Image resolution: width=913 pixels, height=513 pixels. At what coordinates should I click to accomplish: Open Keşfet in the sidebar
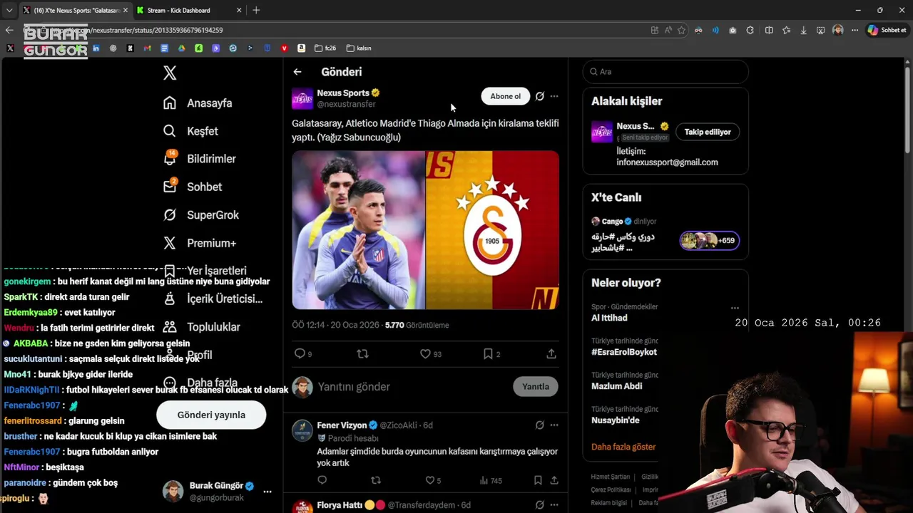tap(190, 131)
